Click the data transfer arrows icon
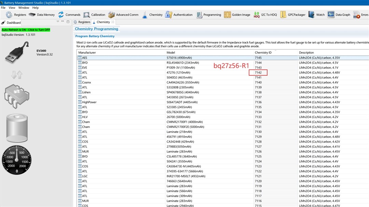369x207 pixels. tap(17, 75)
